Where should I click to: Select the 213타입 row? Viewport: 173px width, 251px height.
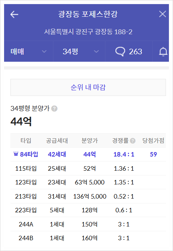88,196
